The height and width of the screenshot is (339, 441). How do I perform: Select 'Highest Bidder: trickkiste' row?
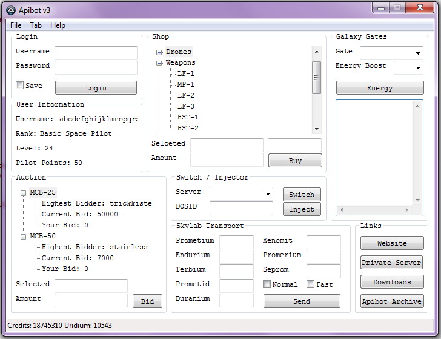click(x=97, y=203)
